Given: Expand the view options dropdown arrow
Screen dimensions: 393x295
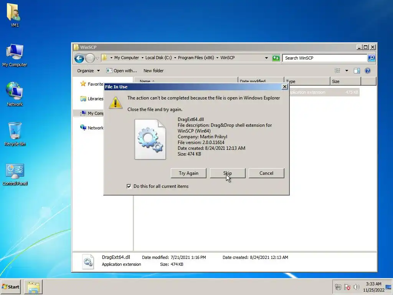Looking at the screenshot, I should pos(347,71).
